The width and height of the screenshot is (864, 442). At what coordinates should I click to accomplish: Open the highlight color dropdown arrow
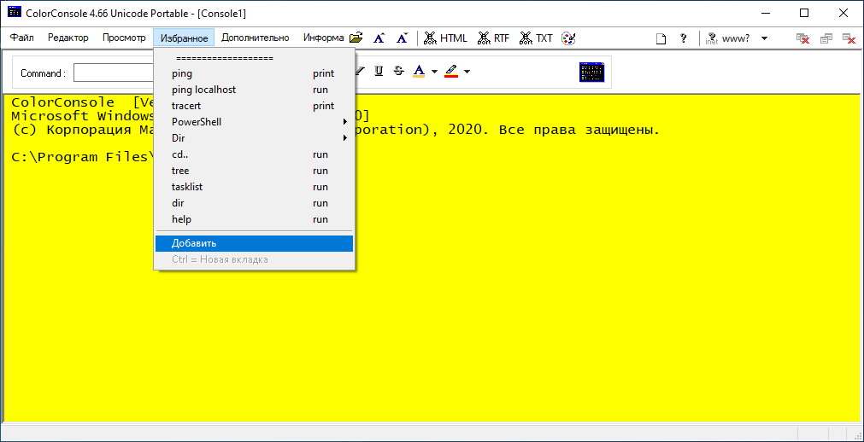coord(467,72)
